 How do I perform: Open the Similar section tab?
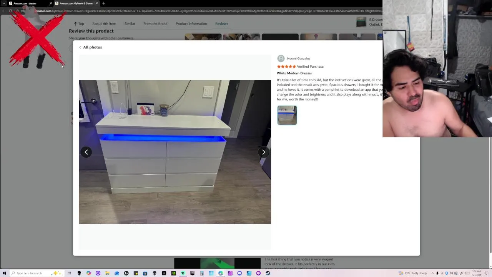130,23
